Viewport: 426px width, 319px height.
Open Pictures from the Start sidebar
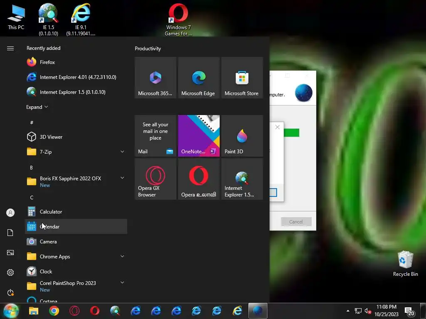(10, 253)
